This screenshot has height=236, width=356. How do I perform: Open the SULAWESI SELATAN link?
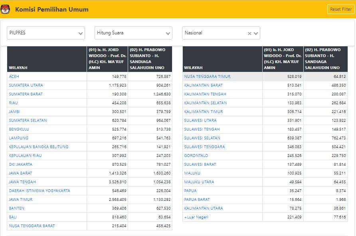point(202,138)
